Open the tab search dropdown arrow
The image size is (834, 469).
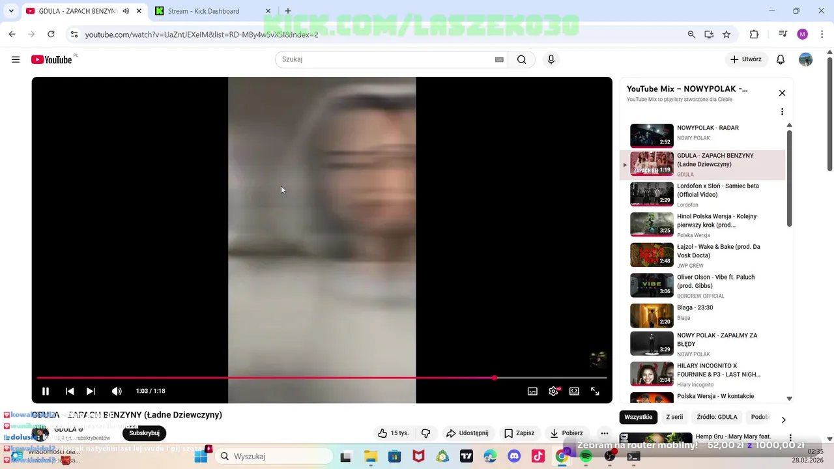click(11, 11)
